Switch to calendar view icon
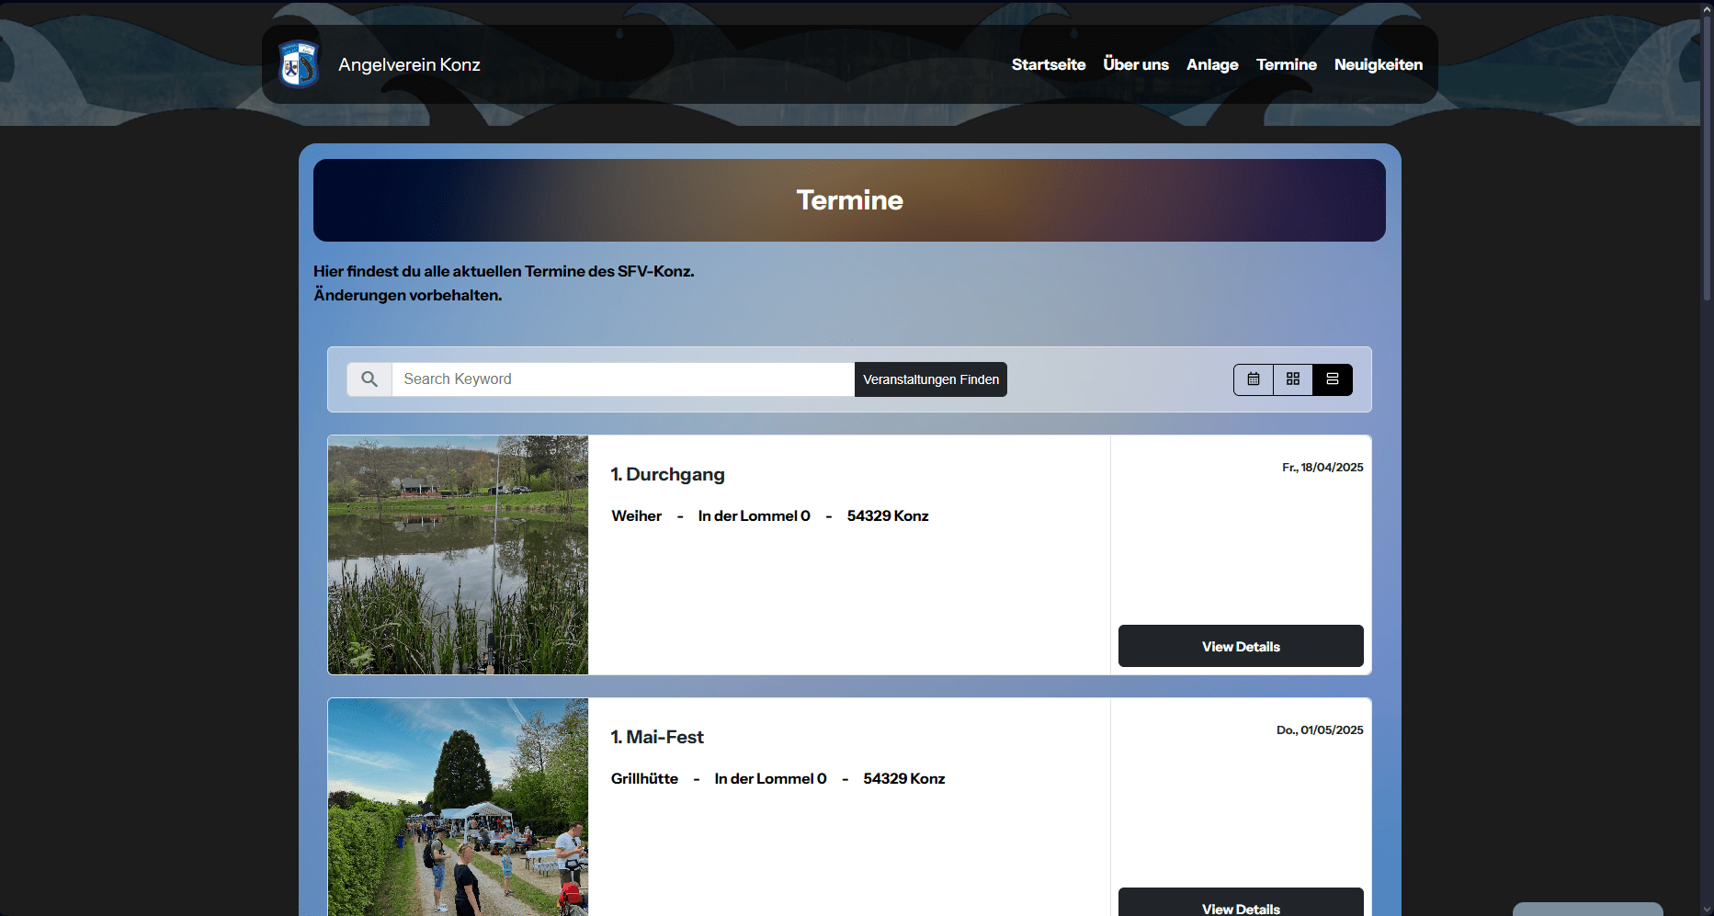 pos(1254,379)
